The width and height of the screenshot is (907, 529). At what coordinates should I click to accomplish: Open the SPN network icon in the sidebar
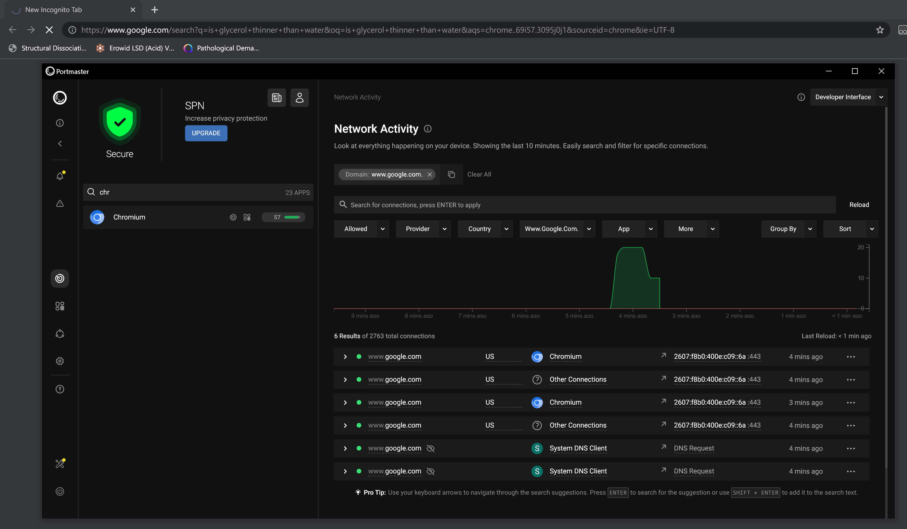pyautogui.click(x=60, y=334)
